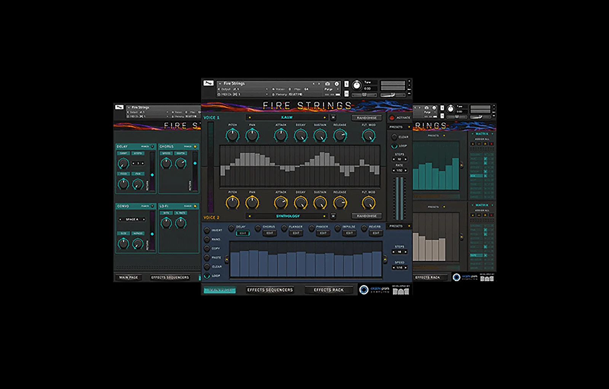Click Voice 2 Decay knob
Viewport: 609px width, 389px height.
click(x=300, y=203)
